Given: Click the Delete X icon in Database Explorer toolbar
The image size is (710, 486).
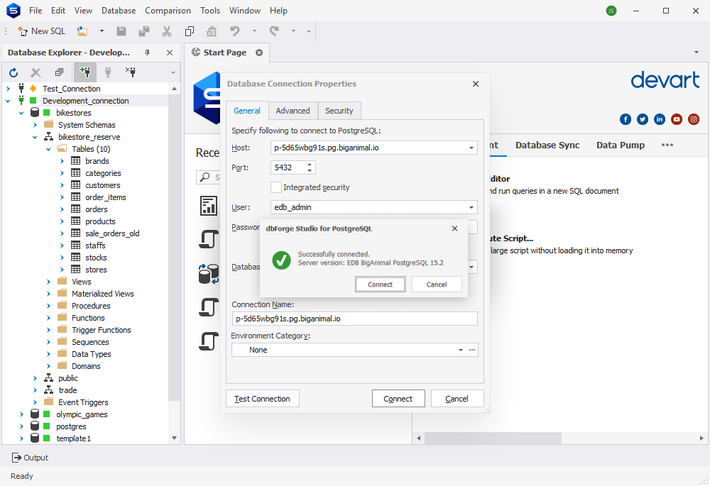Looking at the screenshot, I should (35, 72).
